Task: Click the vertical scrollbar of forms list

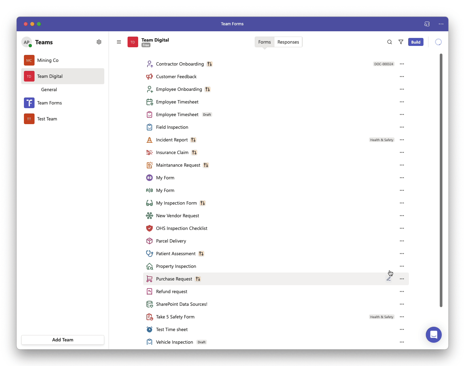Action: [441, 180]
